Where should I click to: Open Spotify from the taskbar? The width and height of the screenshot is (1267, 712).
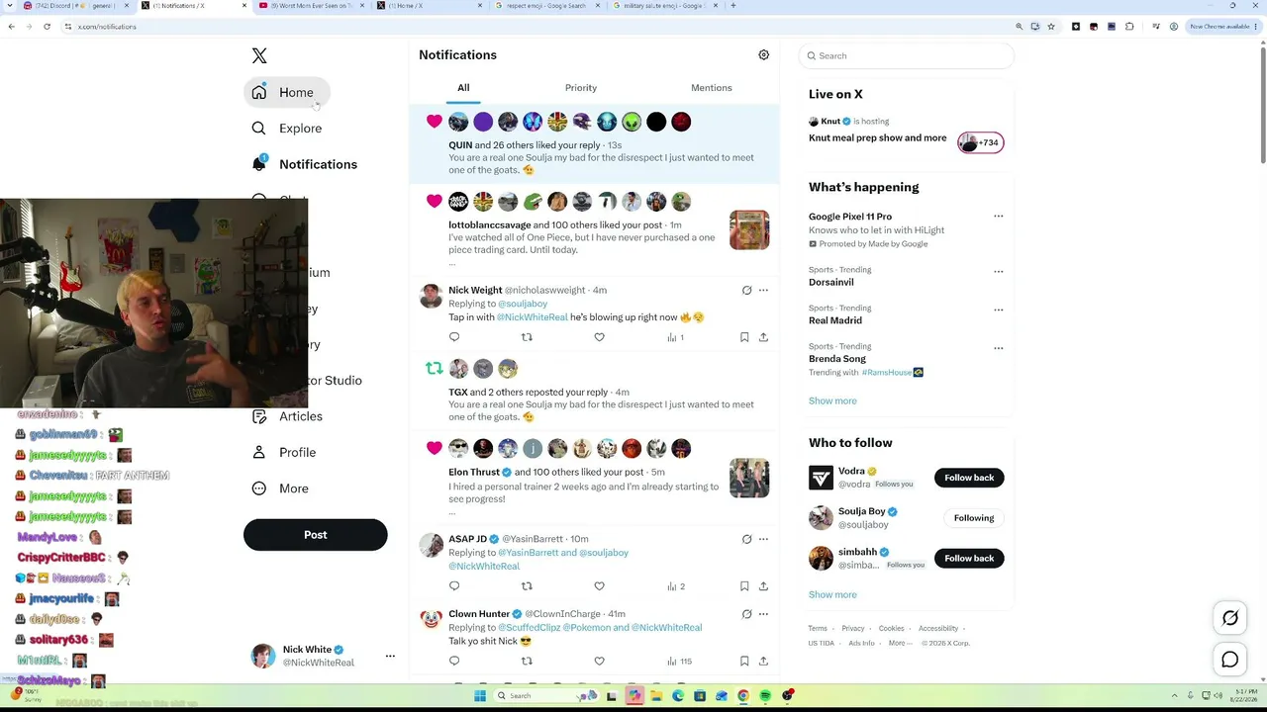point(765,696)
